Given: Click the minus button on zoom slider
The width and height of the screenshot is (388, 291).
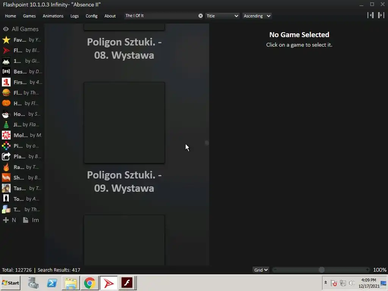Looking at the screenshot, I should tap(275, 270).
